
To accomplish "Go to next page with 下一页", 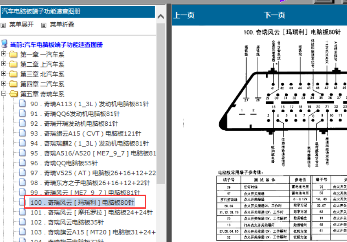I will (x=275, y=15).
